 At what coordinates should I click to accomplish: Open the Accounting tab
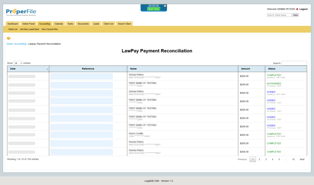pos(44,24)
